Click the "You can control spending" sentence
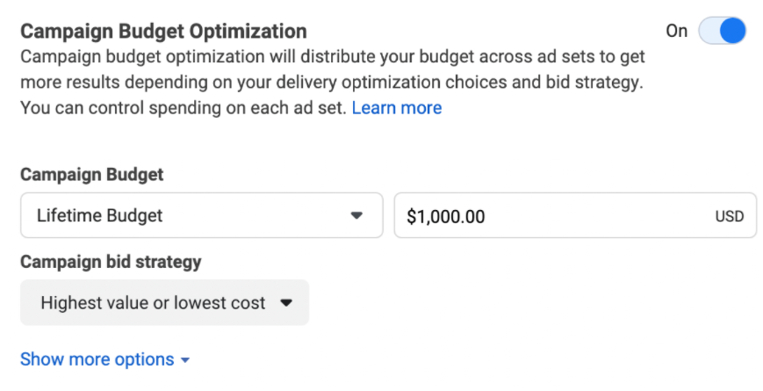This screenshot has width=763, height=391. pos(184,107)
